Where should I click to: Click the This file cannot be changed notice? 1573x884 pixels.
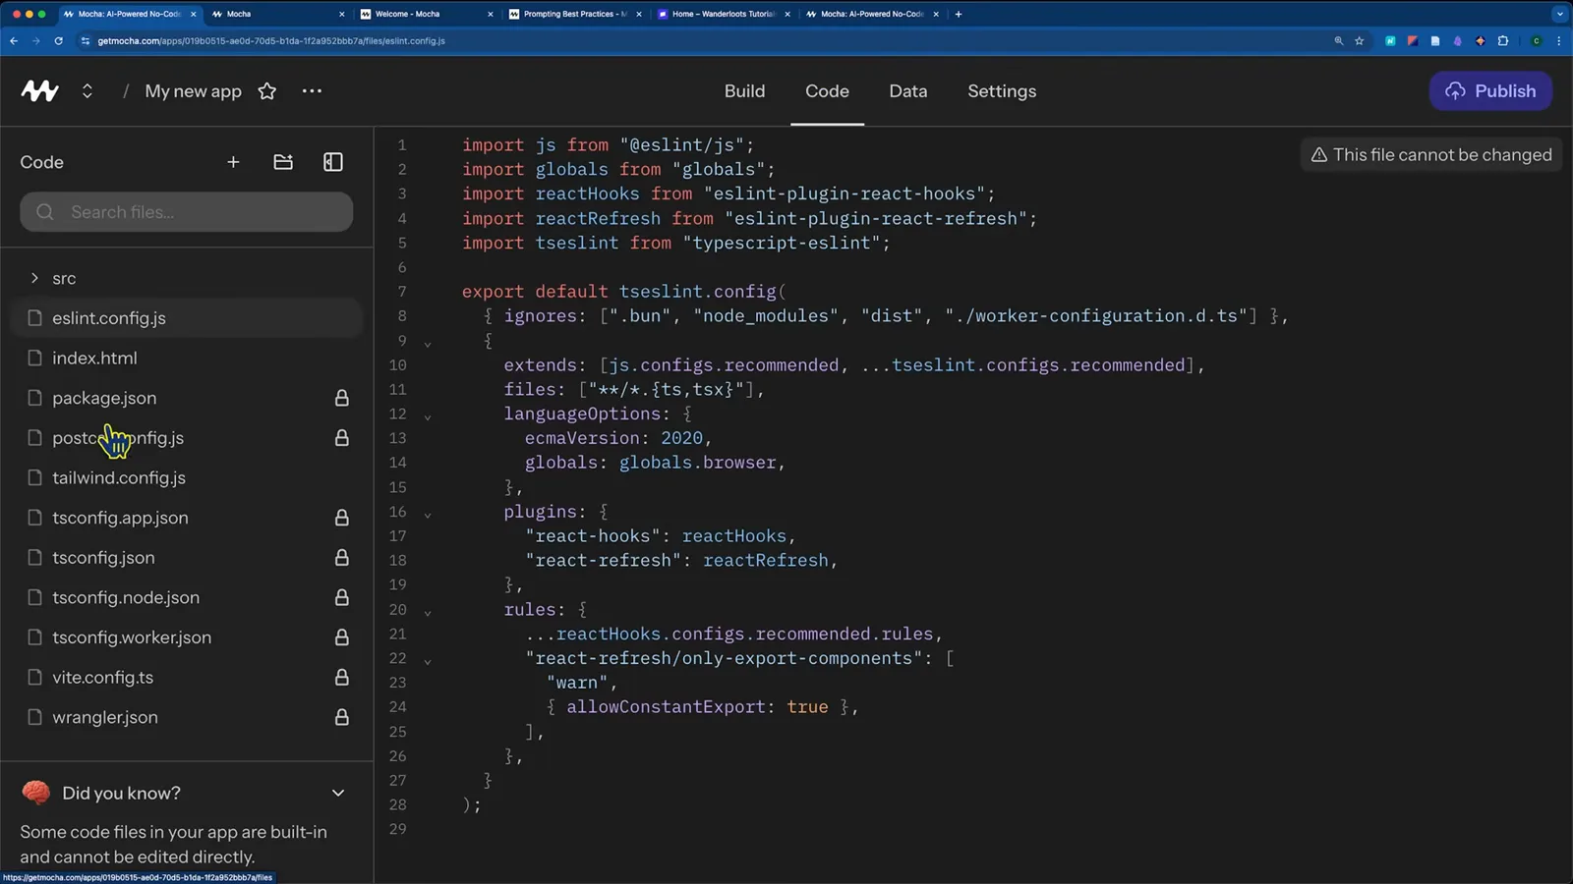pos(1431,155)
